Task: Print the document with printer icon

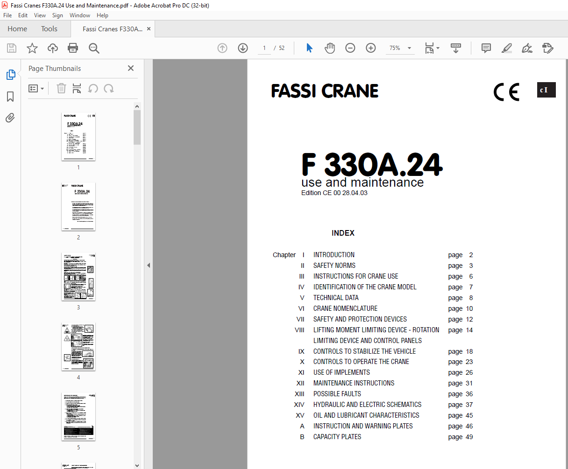Action: tap(73, 48)
